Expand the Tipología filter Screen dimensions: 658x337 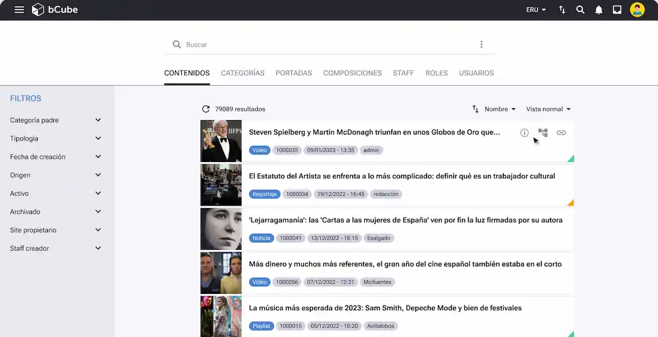coord(55,138)
